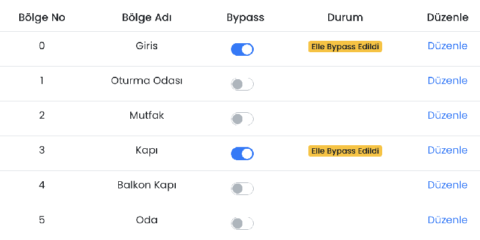Click Elle Bypass Edildi badge for Kapı
This screenshot has height=240, width=480.
point(345,151)
